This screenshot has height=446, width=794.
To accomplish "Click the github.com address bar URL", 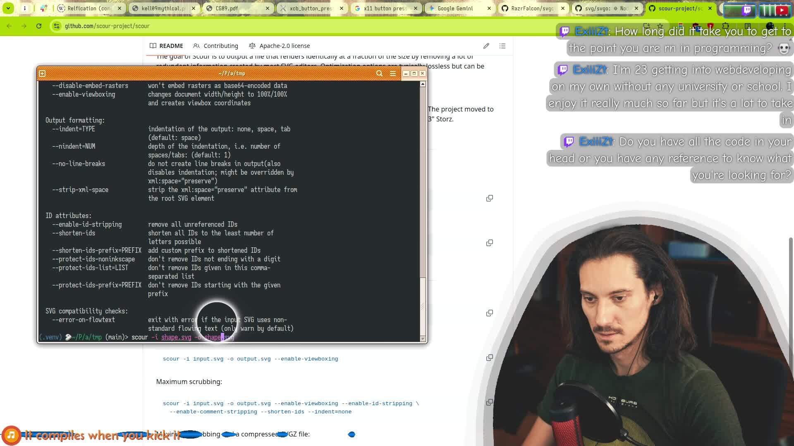I will point(107,26).
